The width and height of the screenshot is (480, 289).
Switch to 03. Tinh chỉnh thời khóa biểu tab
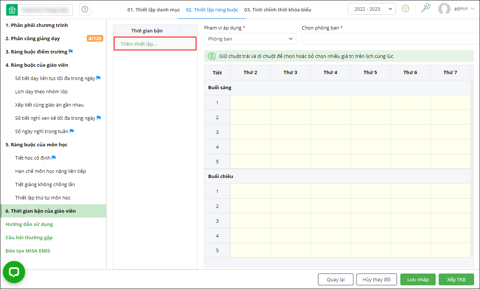pos(277,10)
